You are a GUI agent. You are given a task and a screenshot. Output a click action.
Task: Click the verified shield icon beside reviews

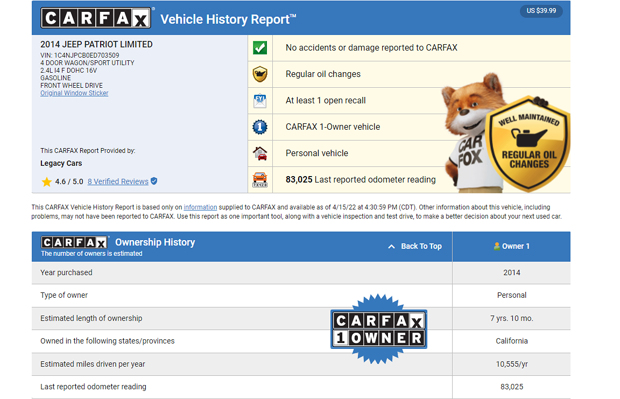pyautogui.click(x=154, y=181)
